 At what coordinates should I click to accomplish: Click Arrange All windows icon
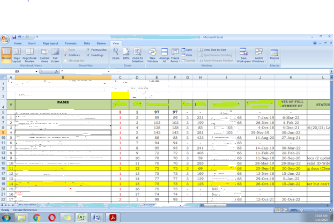(164, 55)
